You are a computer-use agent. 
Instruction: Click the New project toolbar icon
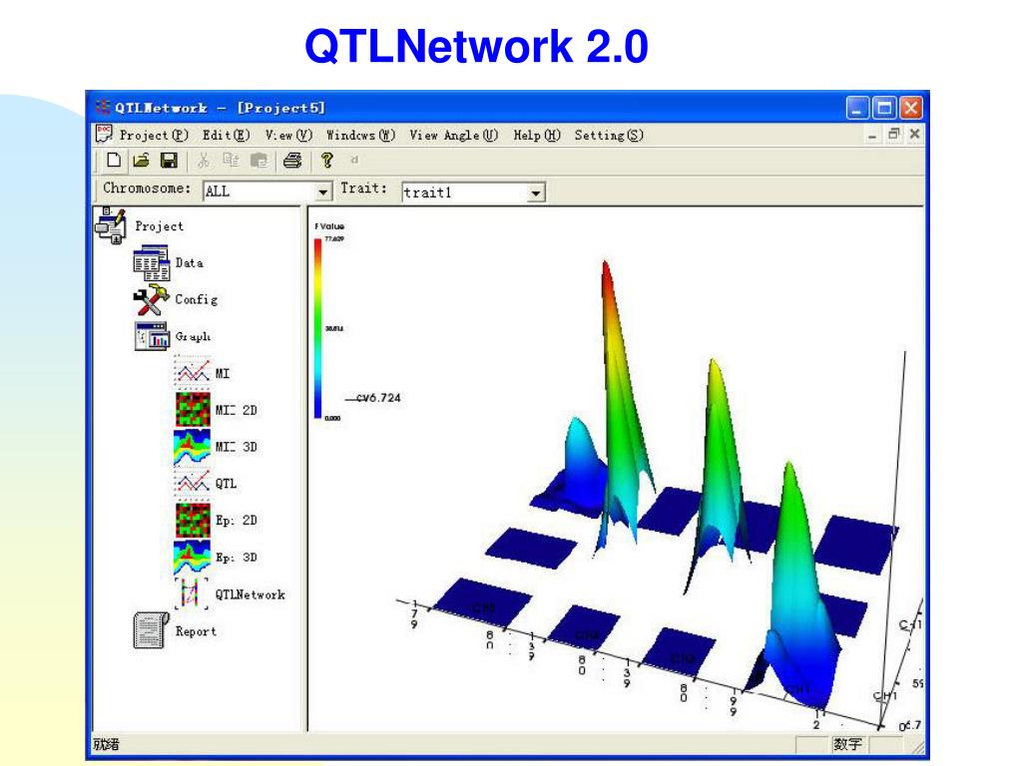tap(114, 161)
